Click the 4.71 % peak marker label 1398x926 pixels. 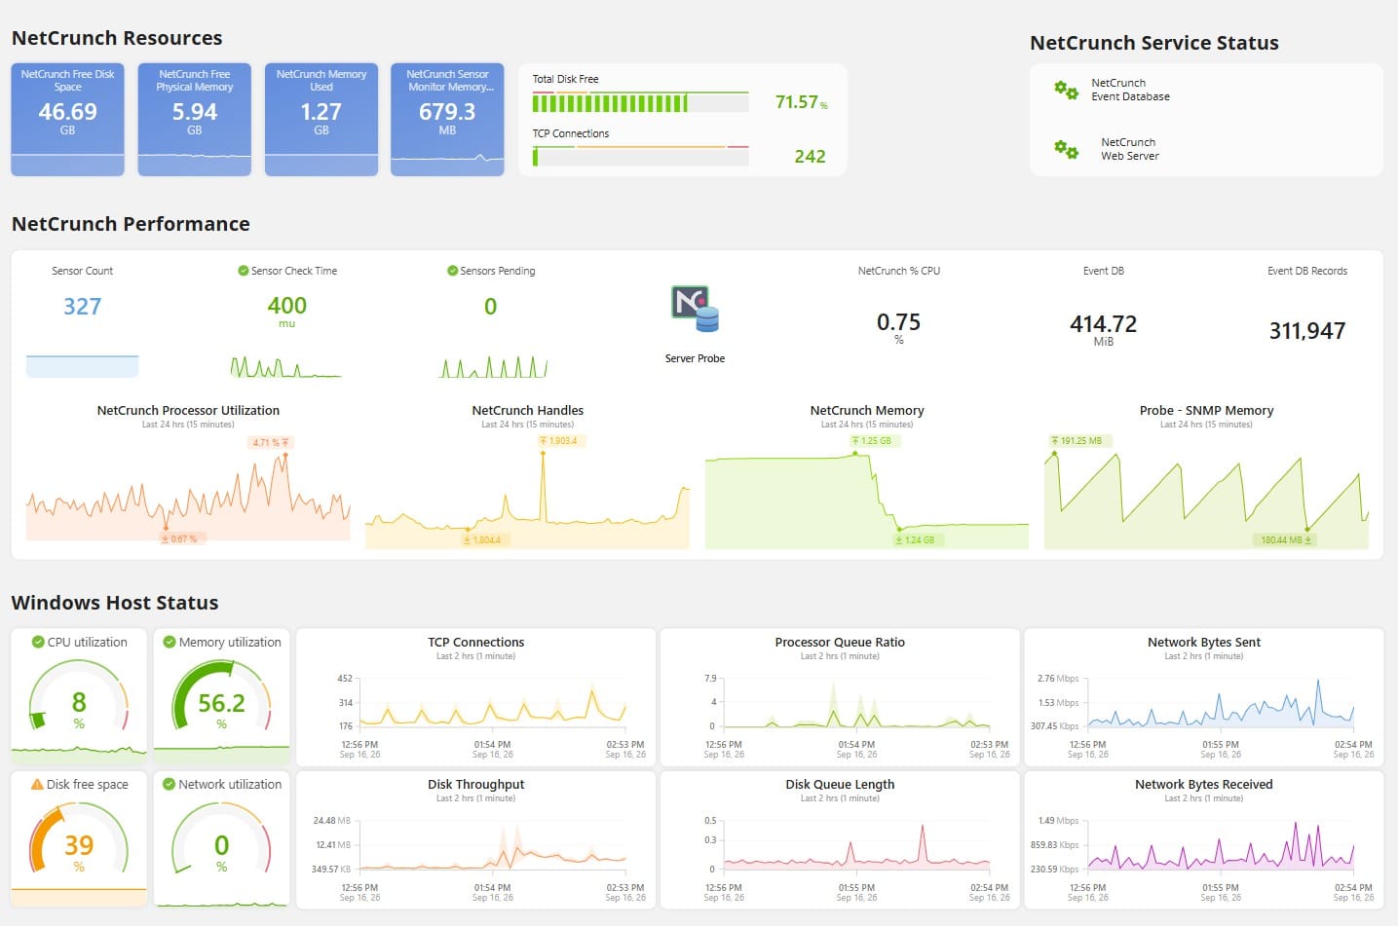pos(271,442)
